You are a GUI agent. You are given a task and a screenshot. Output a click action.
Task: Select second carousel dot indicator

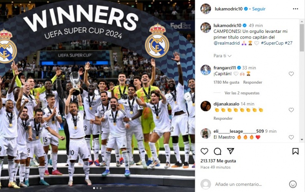pyautogui.click(x=97, y=188)
